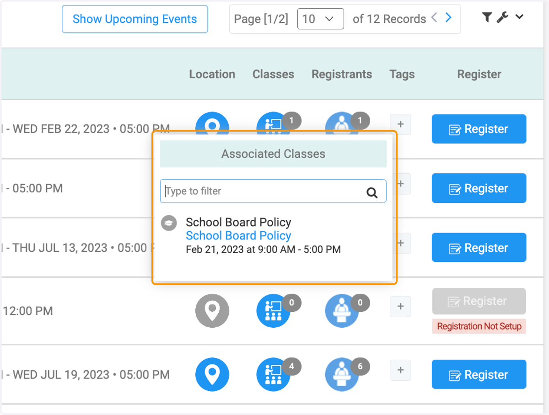This screenshot has height=415, width=549.
Task: Open the filter funnel icon
Action: (x=487, y=17)
